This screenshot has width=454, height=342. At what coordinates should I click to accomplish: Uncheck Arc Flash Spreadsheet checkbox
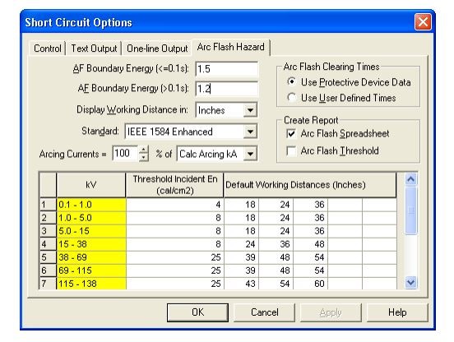click(x=291, y=134)
